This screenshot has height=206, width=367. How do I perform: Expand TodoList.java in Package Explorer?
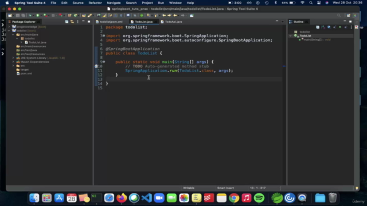click(22, 42)
